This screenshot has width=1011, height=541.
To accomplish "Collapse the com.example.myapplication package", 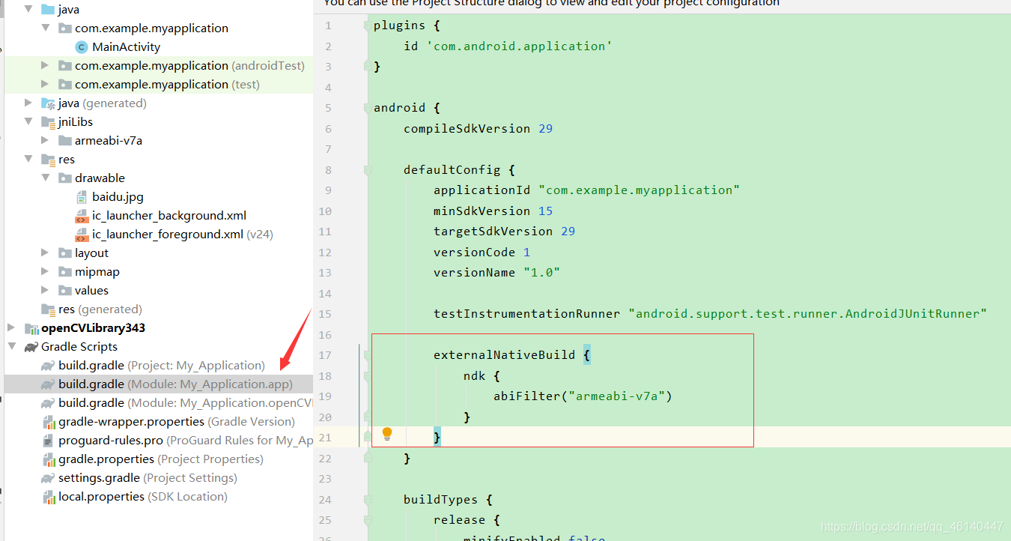I will click(x=46, y=28).
